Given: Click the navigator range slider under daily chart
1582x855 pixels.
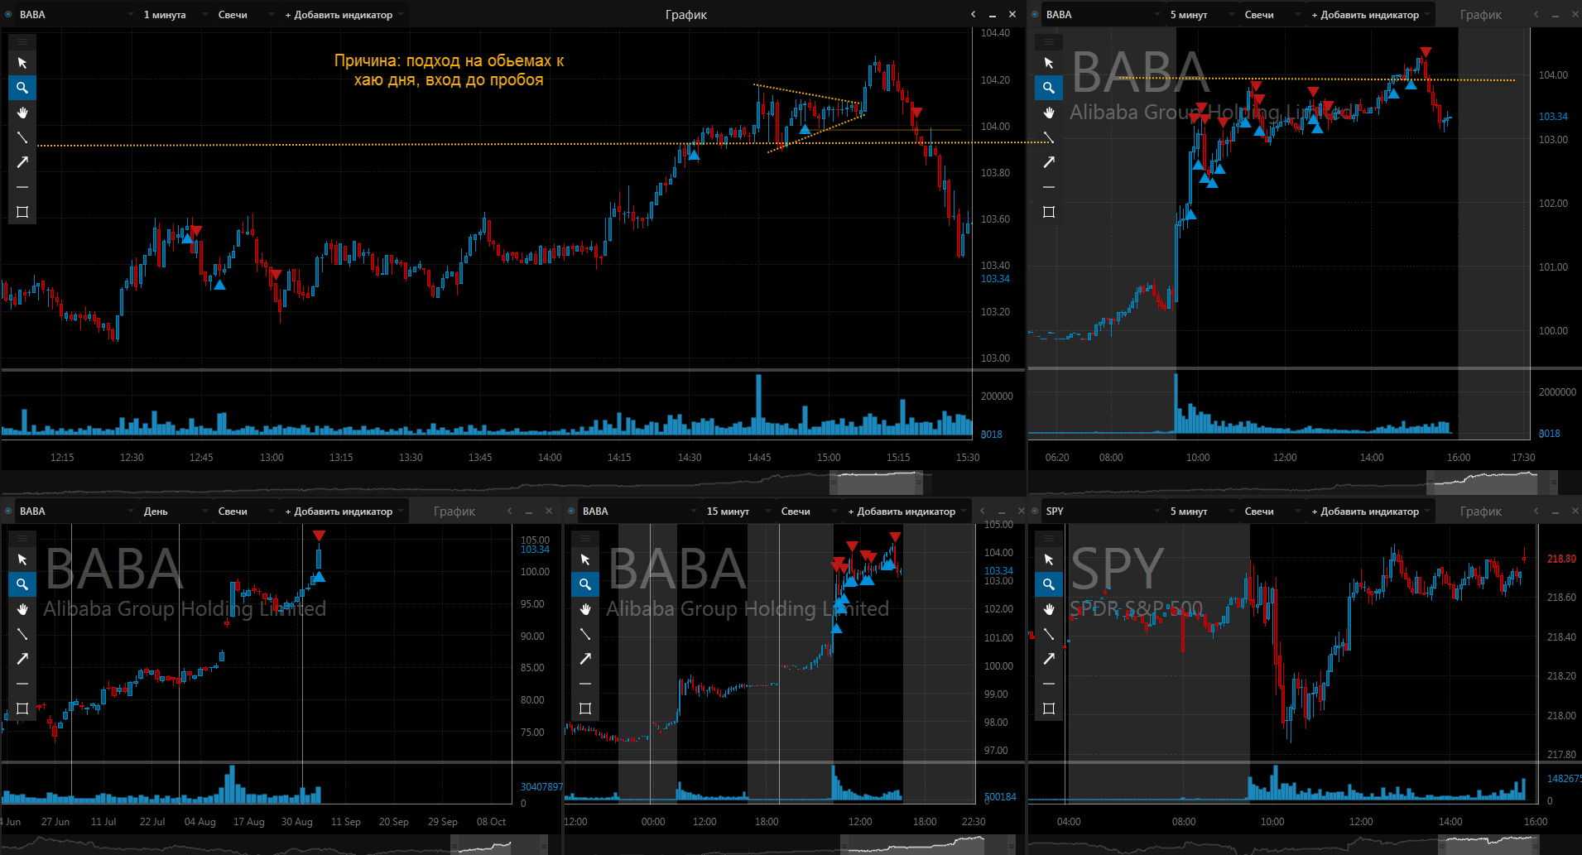Looking at the screenshot, I should [x=499, y=844].
